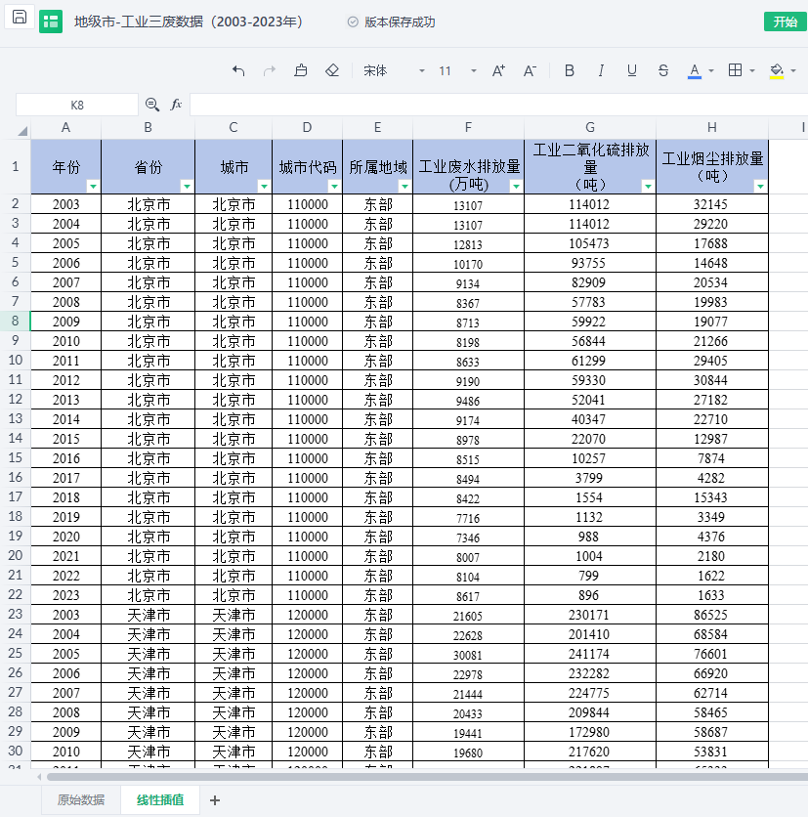This screenshot has width=808, height=817.
Task: Click cell value 988 in row 19
Action: (589, 537)
